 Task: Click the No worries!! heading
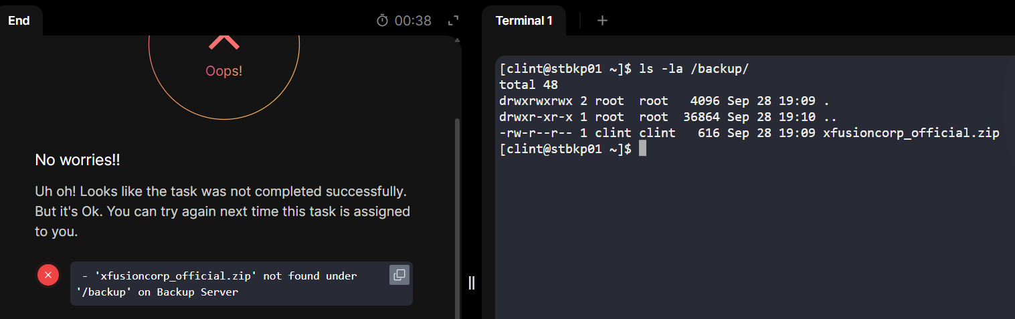[78, 161]
